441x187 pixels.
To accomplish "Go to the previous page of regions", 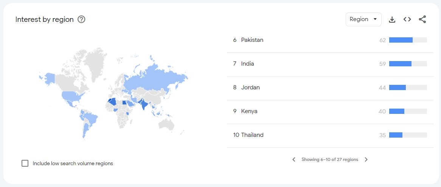I will click(x=293, y=159).
